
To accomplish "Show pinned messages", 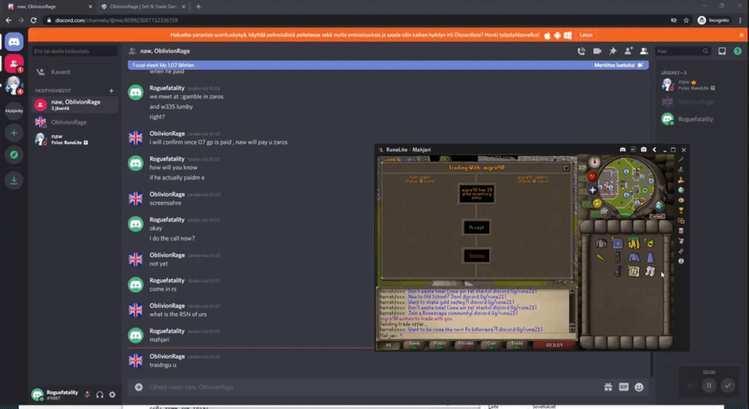I will click(613, 51).
